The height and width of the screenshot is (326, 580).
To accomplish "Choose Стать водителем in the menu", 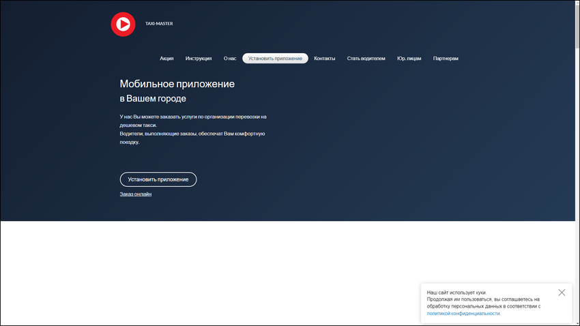I will coord(366,59).
